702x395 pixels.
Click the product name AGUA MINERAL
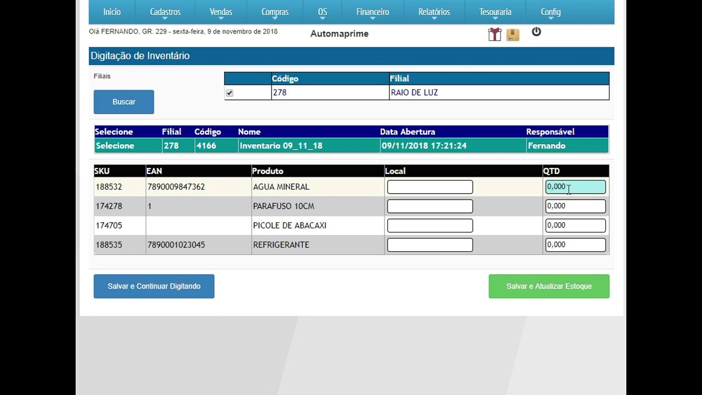point(281,187)
